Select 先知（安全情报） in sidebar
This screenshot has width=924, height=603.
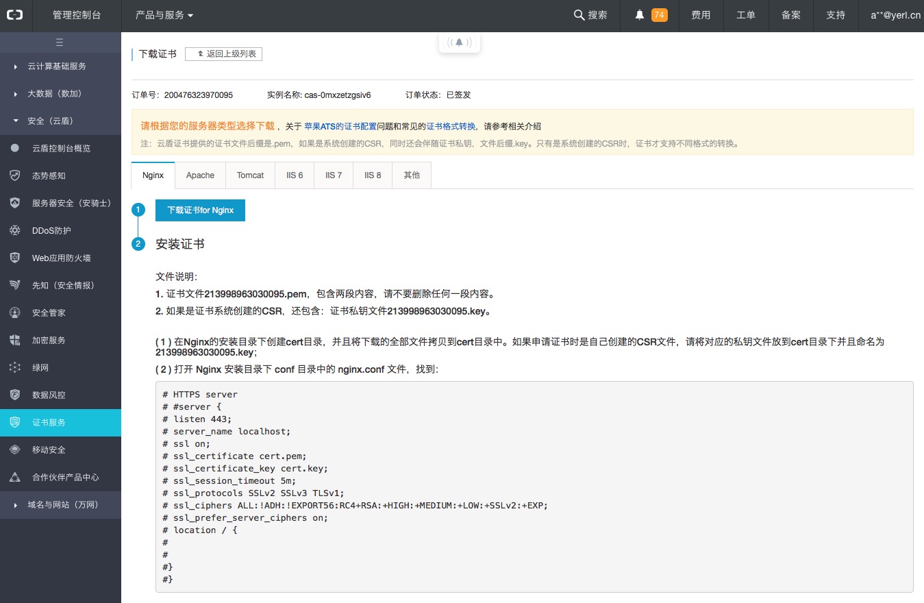[x=60, y=285]
